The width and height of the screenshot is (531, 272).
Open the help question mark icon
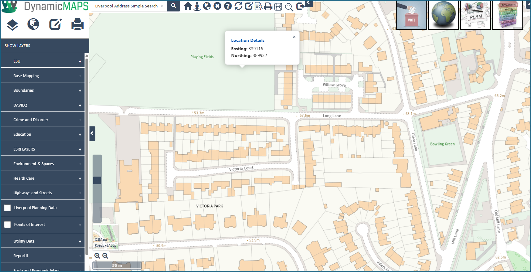[x=228, y=6]
